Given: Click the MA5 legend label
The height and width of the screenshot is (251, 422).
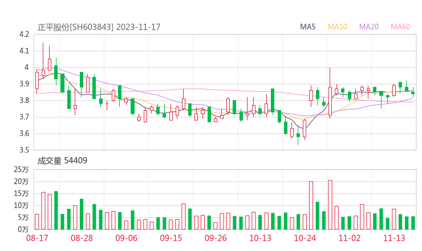Looking at the screenshot, I should tap(307, 27).
